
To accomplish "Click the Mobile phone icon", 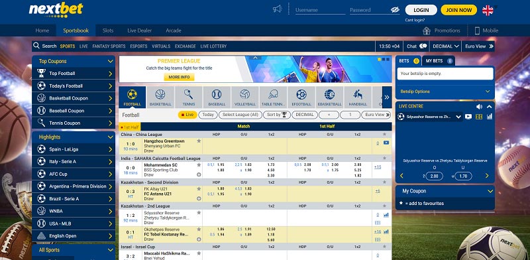I will coord(477,31).
